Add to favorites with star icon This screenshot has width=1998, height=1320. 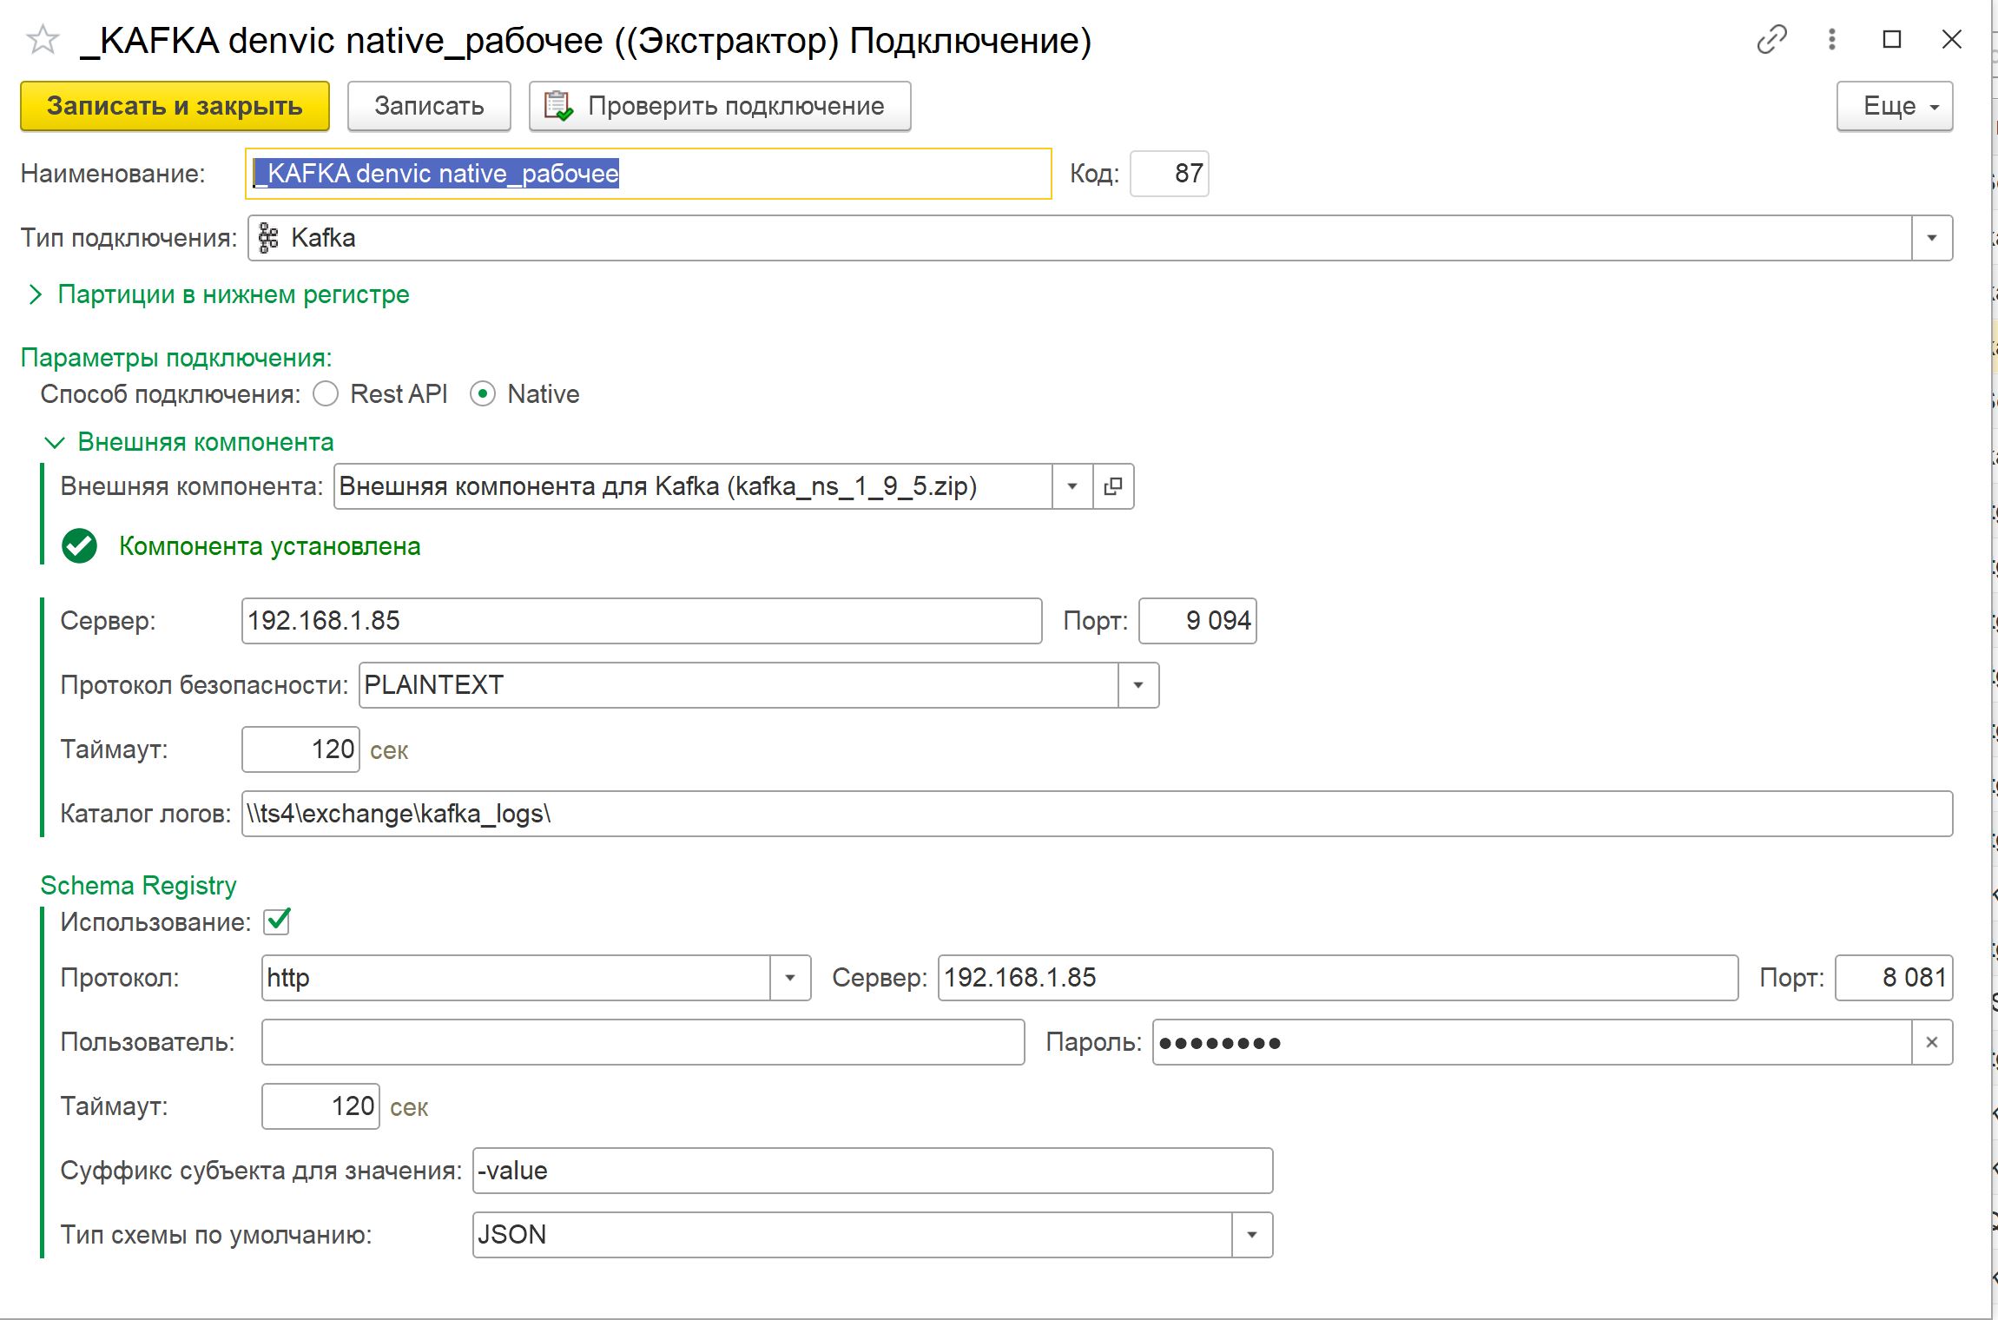42,40
